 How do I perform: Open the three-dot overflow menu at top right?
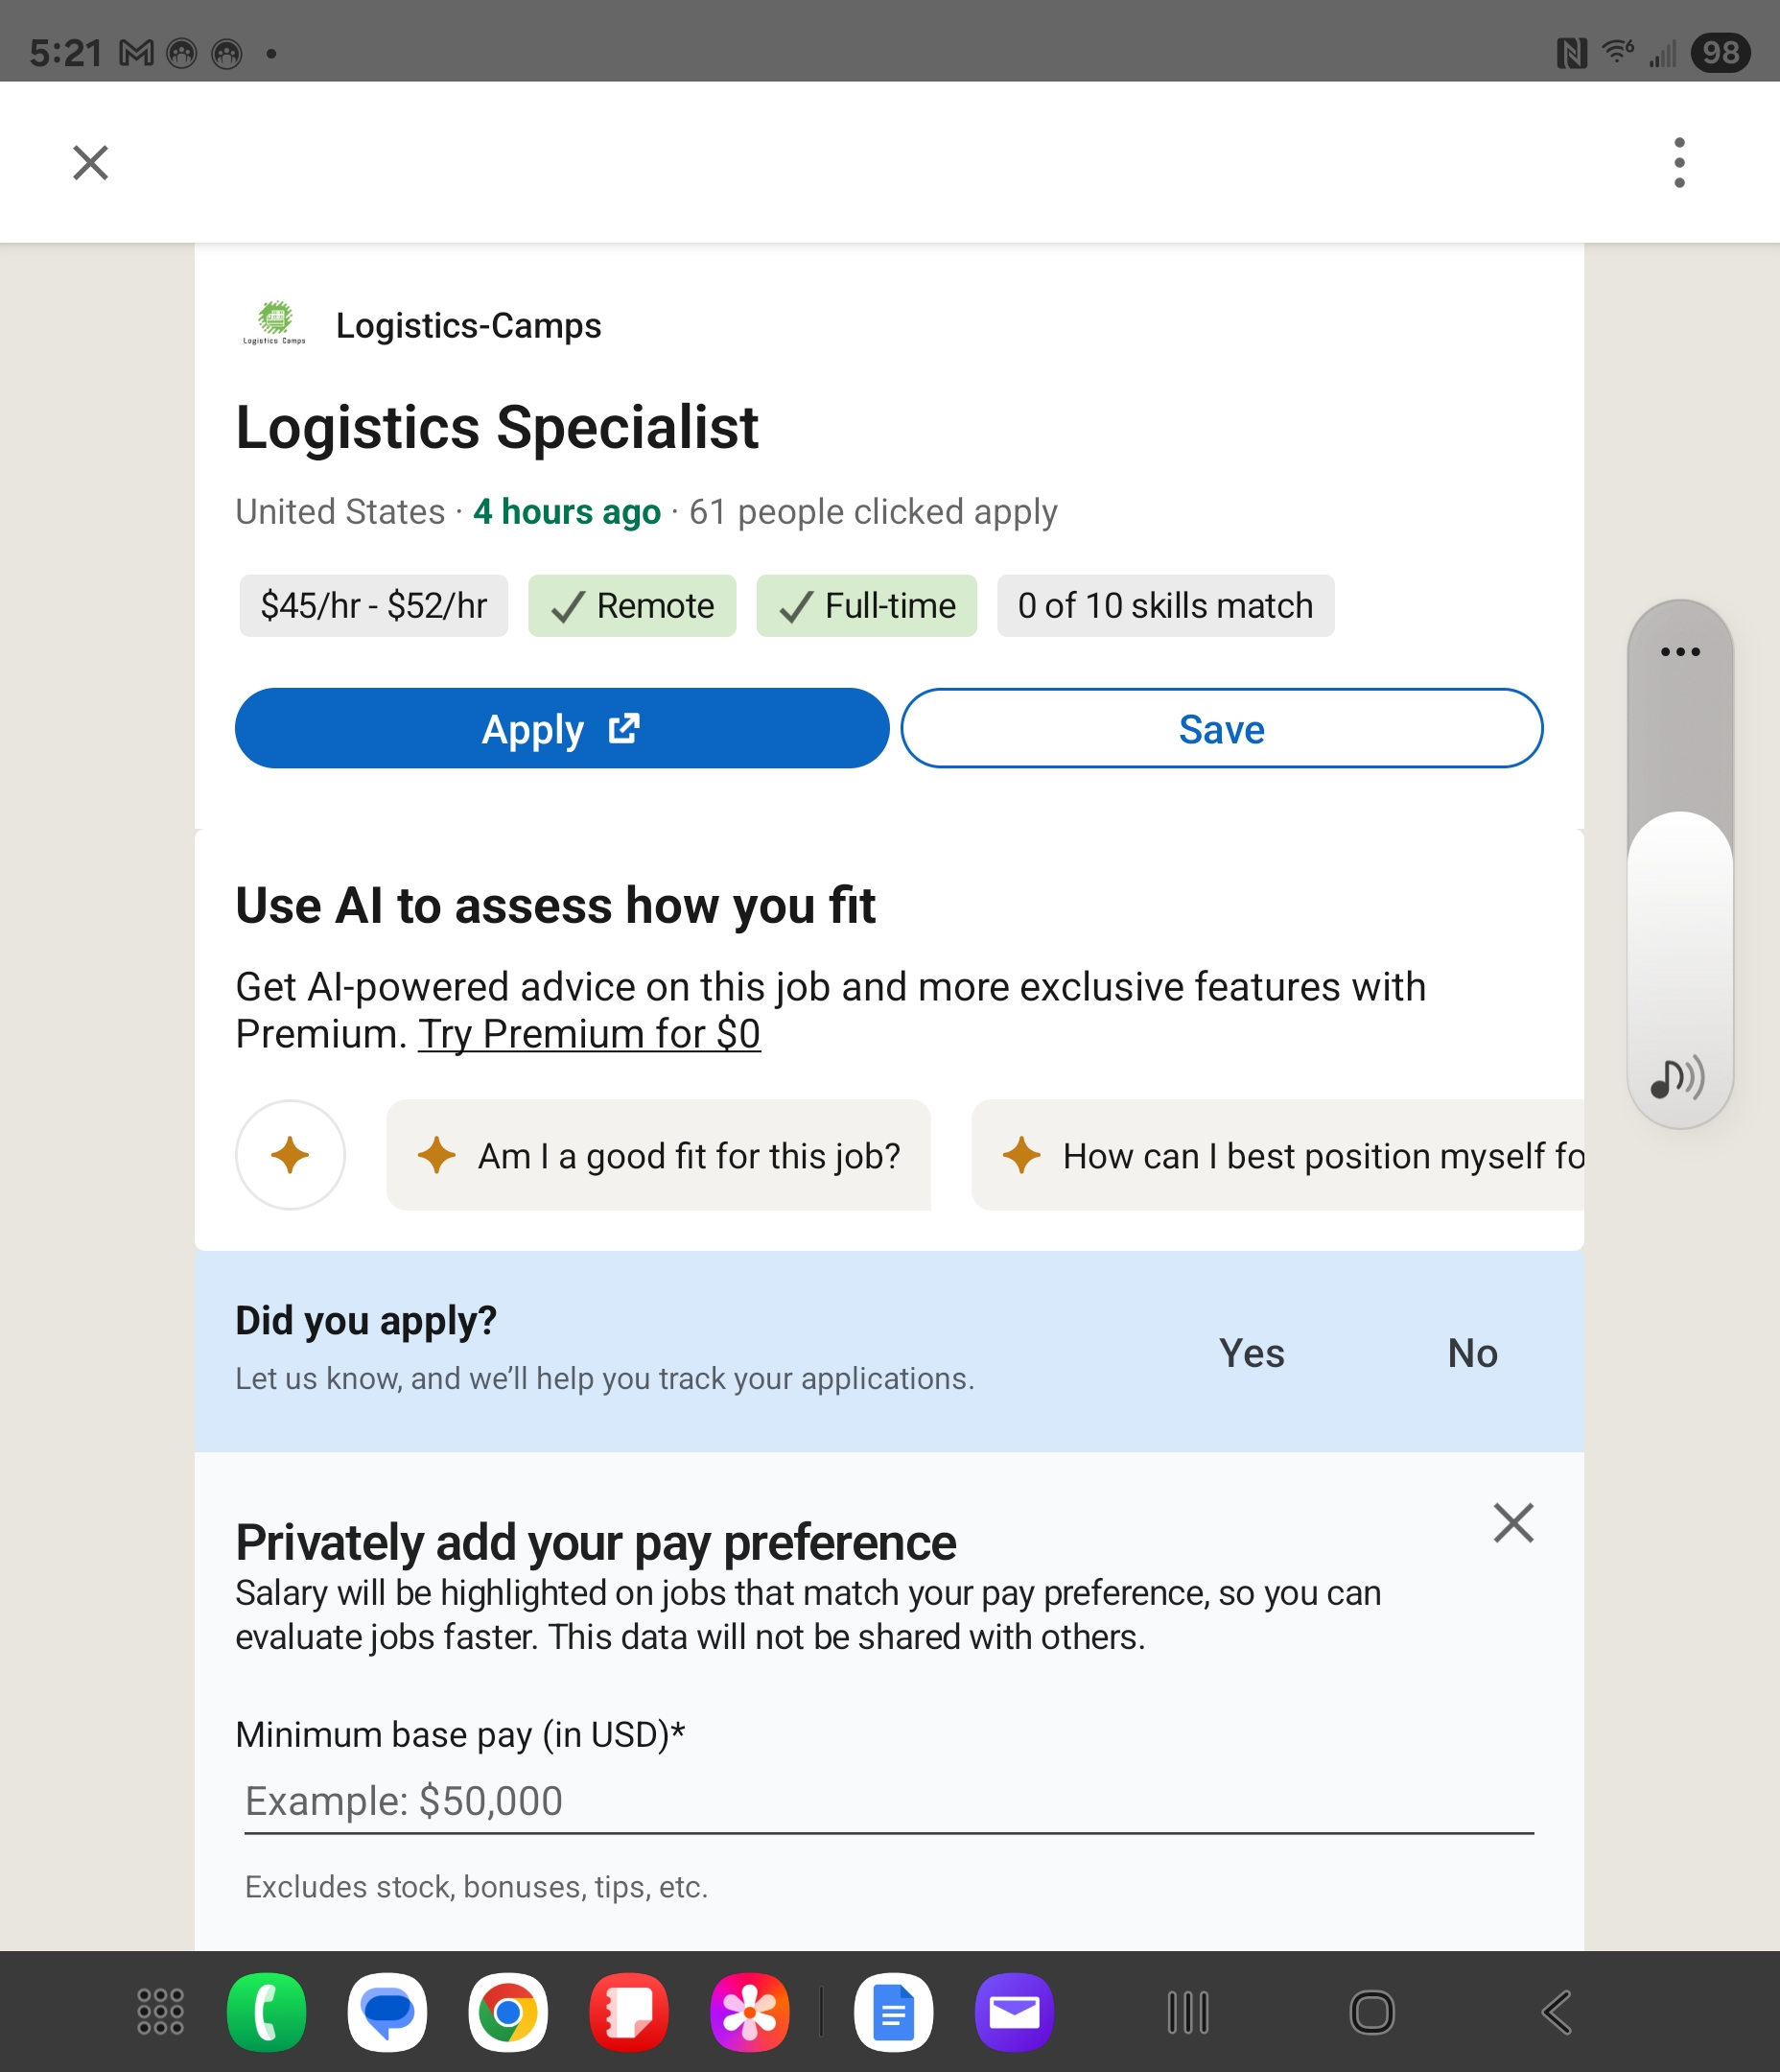pyautogui.click(x=1679, y=162)
